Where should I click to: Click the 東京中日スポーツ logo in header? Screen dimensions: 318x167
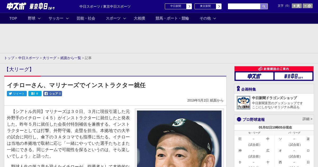coord(42,6)
